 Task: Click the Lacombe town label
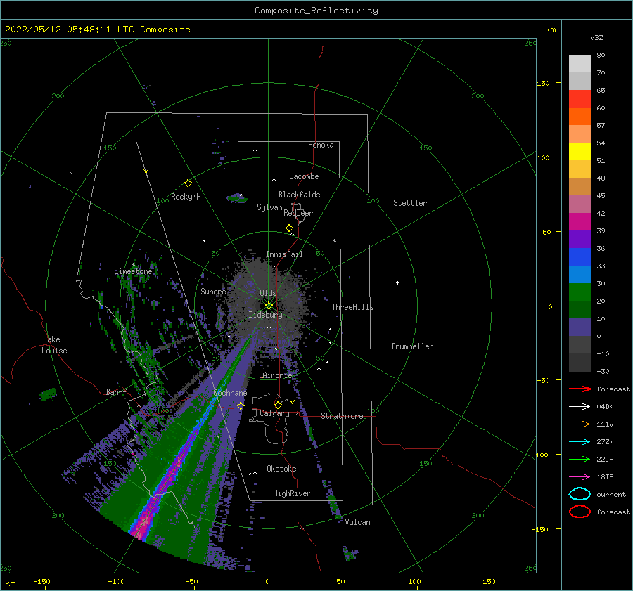[304, 176]
